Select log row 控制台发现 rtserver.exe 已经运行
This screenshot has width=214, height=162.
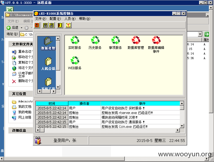coord(108,113)
